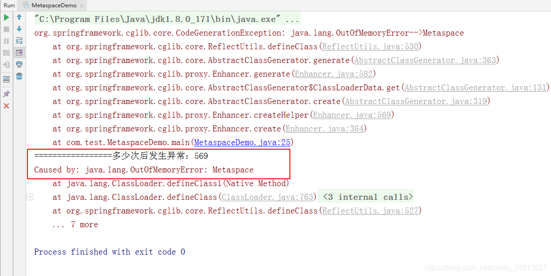Expand the collapsed stack trace plus box
The image size is (551, 276).
[30, 197]
